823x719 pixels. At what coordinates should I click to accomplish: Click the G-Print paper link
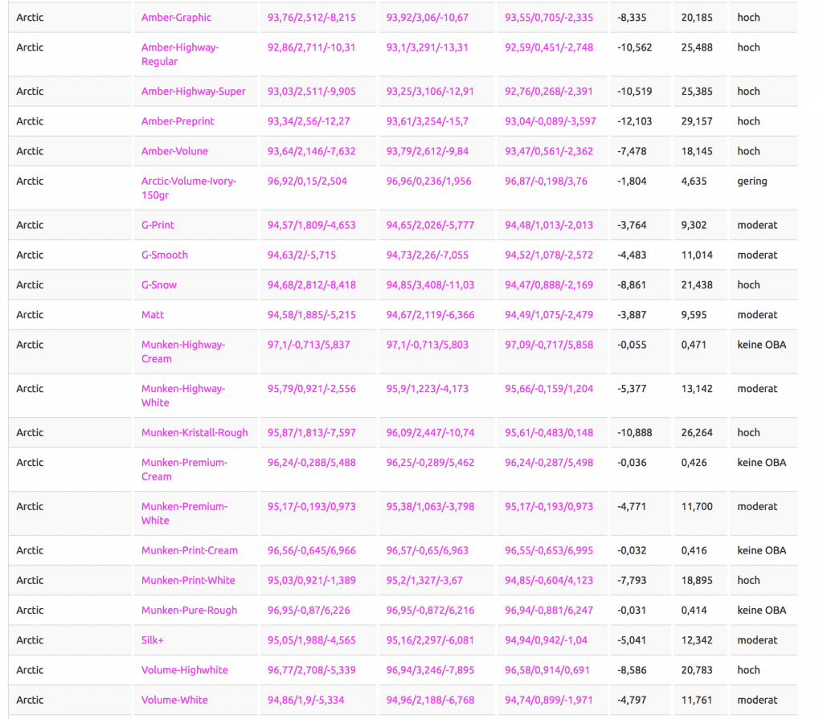click(x=158, y=225)
